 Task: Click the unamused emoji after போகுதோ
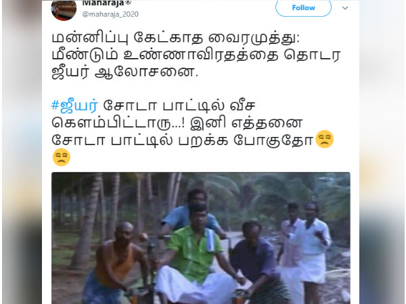click(324, 139)
